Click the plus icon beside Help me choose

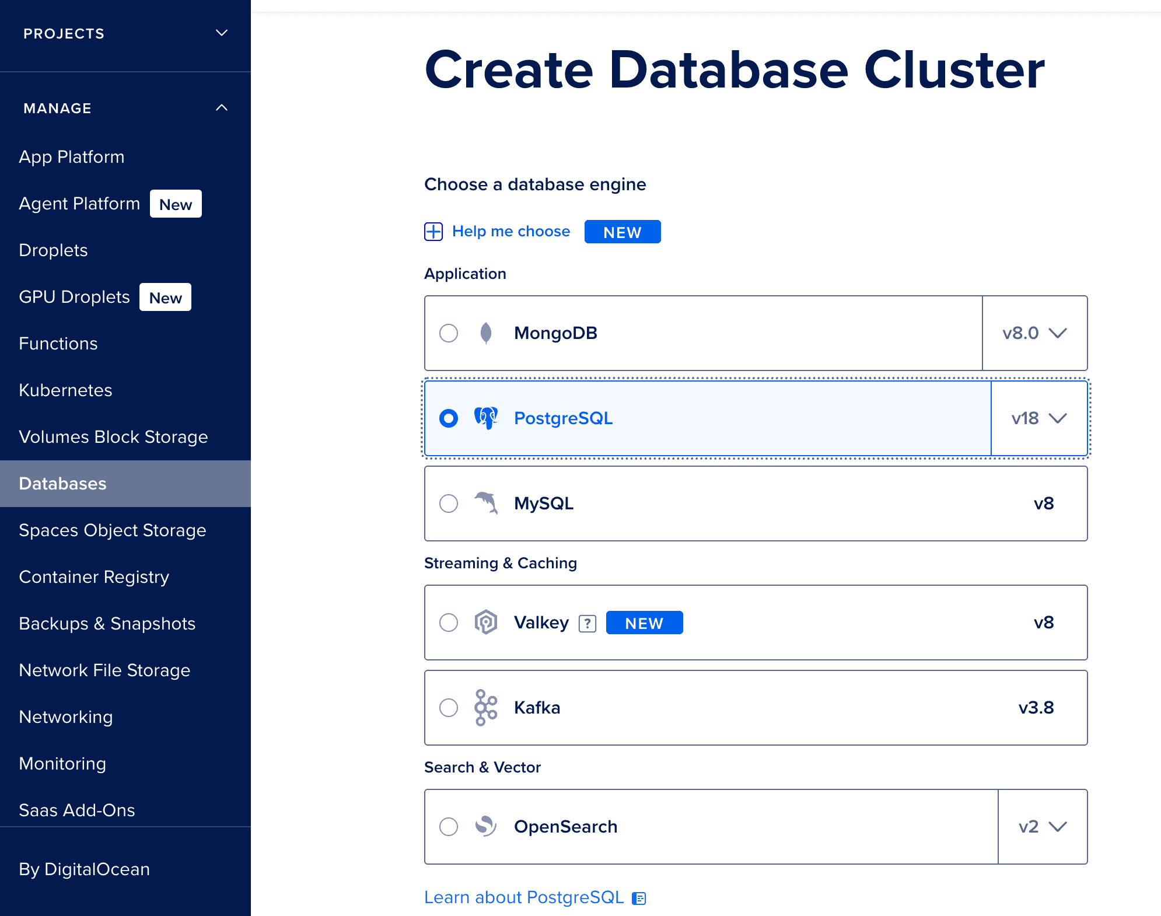pyautogui.click(x=433, y=232)
